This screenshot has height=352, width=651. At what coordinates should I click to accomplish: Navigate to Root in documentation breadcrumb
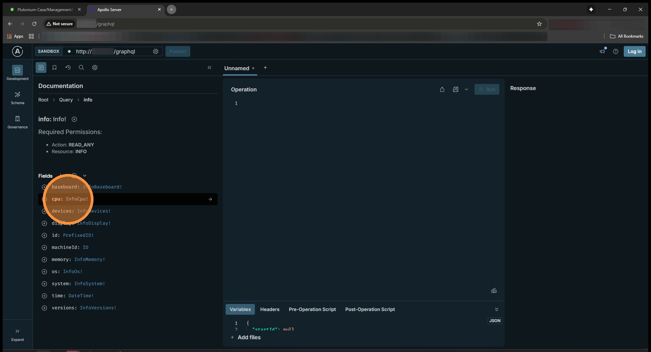(43, 100)
